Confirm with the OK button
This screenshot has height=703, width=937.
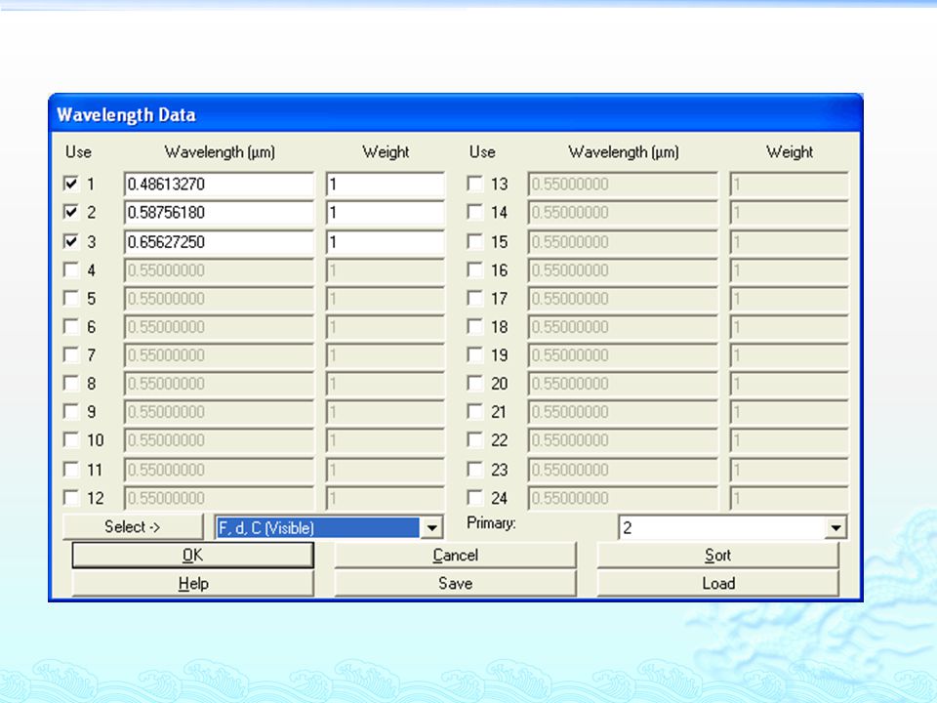(x=192, y=556)
